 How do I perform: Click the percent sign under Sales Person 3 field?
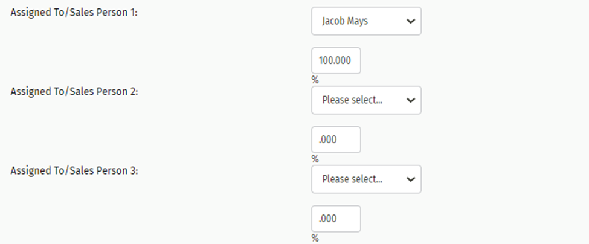point(315,238)
